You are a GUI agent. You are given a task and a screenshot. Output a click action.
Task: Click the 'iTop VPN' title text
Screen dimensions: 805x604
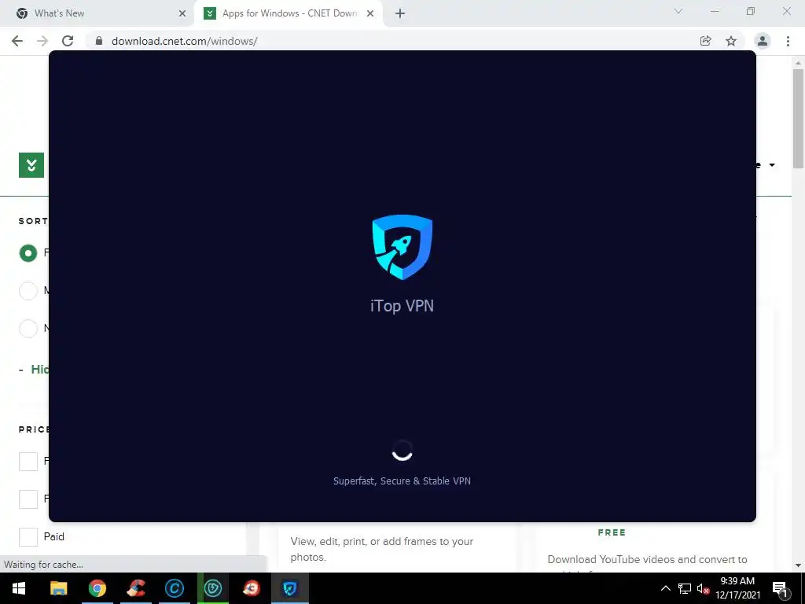click(x=402, y=306)
